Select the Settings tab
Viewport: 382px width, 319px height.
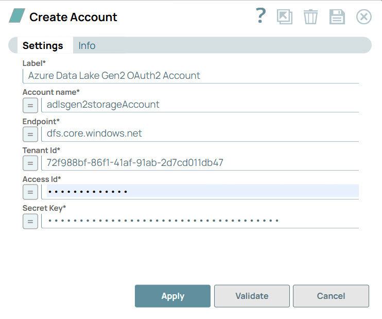(43, 45)
